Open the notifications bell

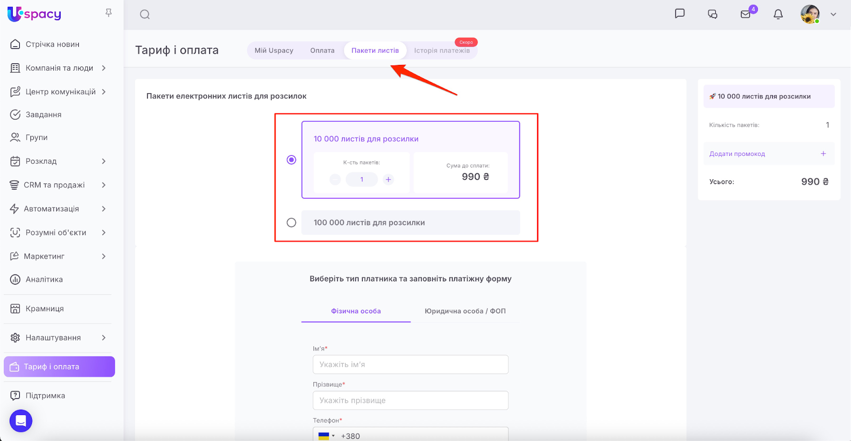778,14
